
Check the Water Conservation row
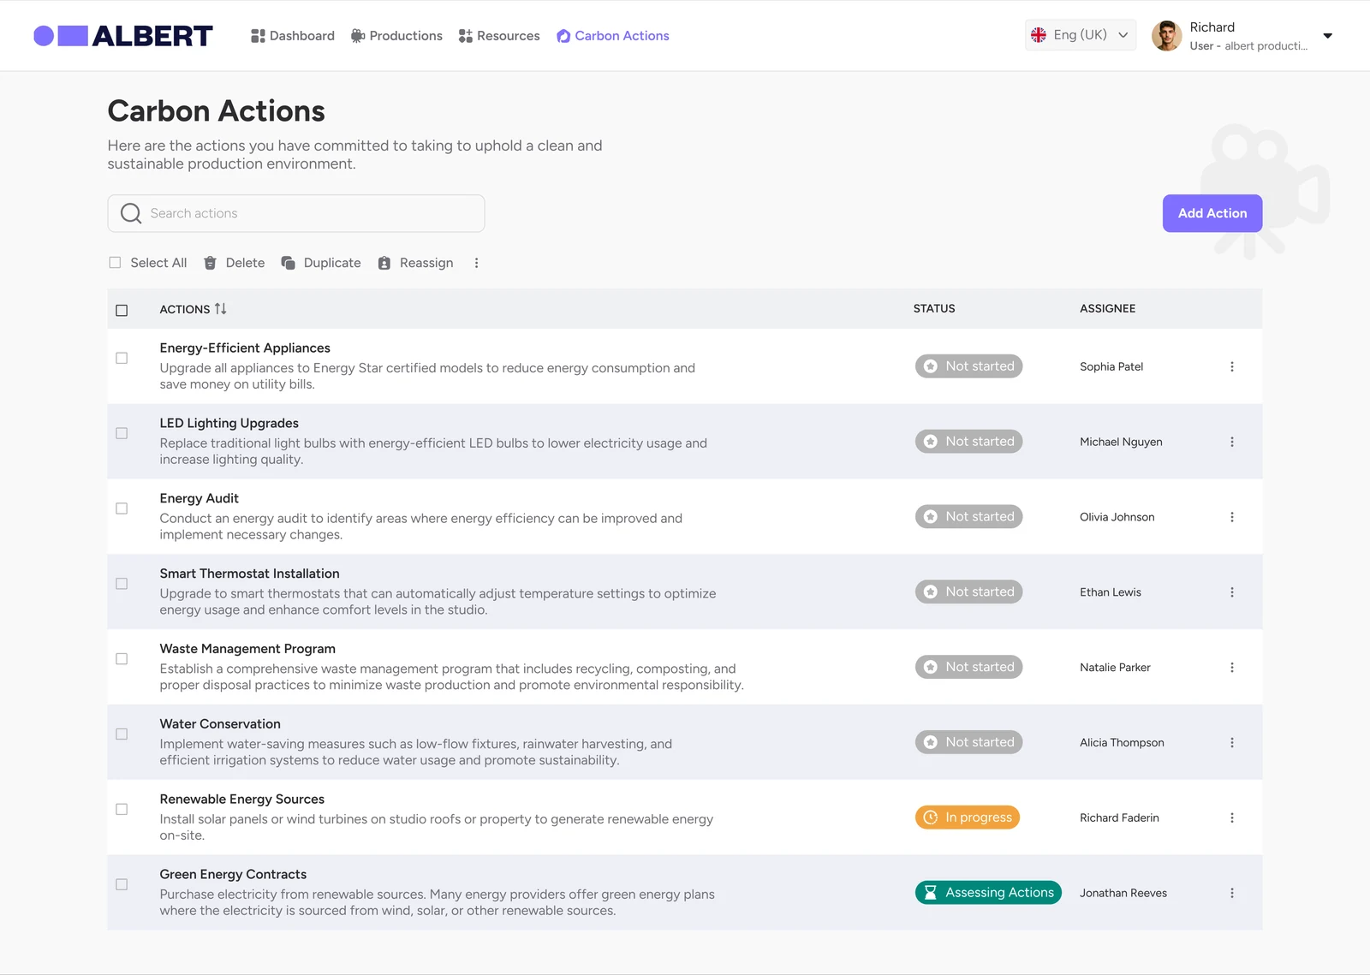tap(122, 734)
